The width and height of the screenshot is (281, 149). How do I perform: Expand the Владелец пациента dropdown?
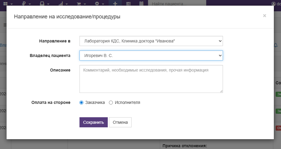151,56
